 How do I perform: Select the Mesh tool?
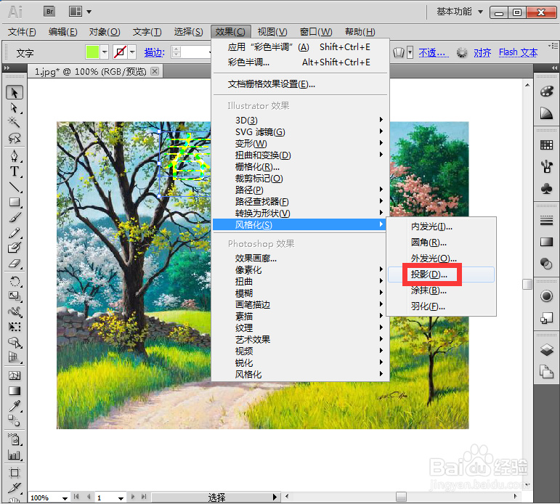(x=15, y=375)
